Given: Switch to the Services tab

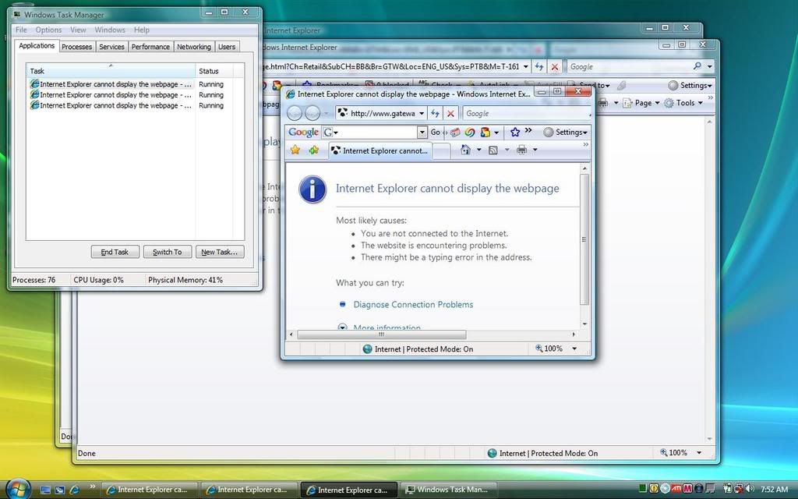Looking at the screenshot, I should pyautogui.click(x=111, y=47).
